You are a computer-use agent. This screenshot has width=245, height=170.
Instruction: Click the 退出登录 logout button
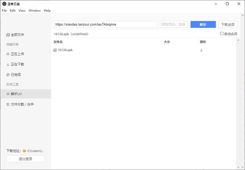pyautogui.click(x=26, y=159)
